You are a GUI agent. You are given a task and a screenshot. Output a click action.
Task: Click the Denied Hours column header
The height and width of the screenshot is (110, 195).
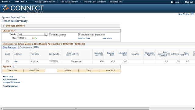point(174,54)
